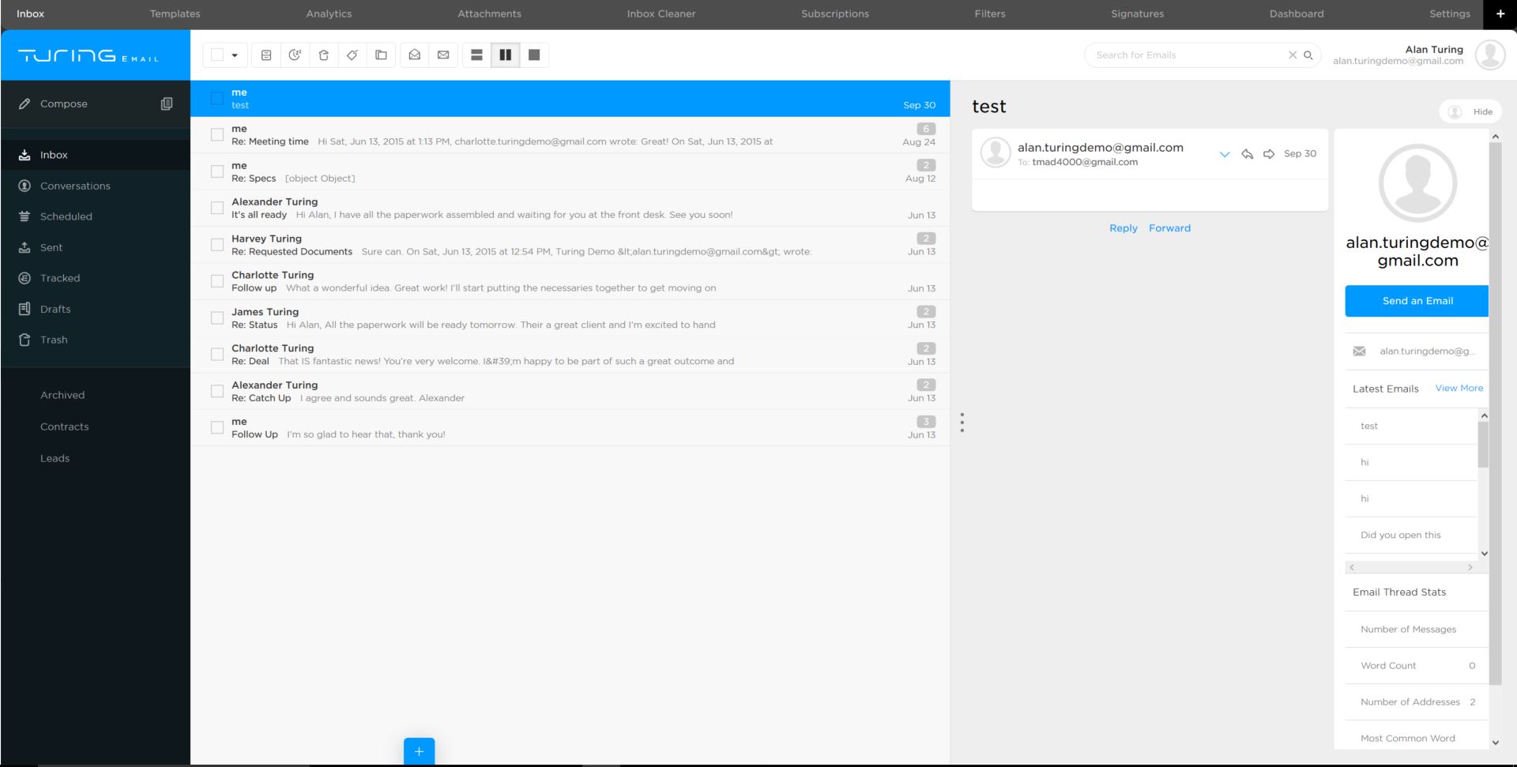The height and width of the screenshot is (767, 1517).
Task: Click sidebar panel scroll-up arrow at top
Action: tap(1495, 137)
